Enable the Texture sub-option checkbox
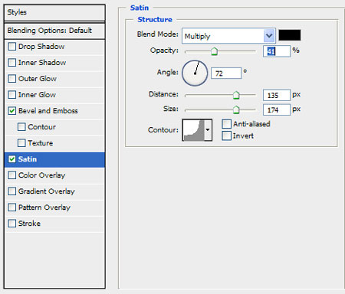Screen dimensions: 345x294 (x=21, y=143)
